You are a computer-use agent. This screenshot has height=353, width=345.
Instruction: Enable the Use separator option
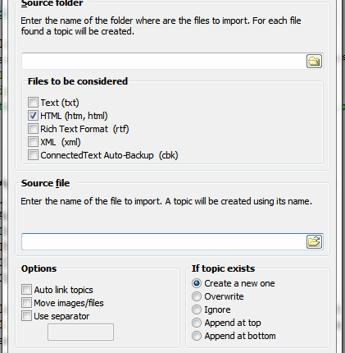tap(26, 316)
